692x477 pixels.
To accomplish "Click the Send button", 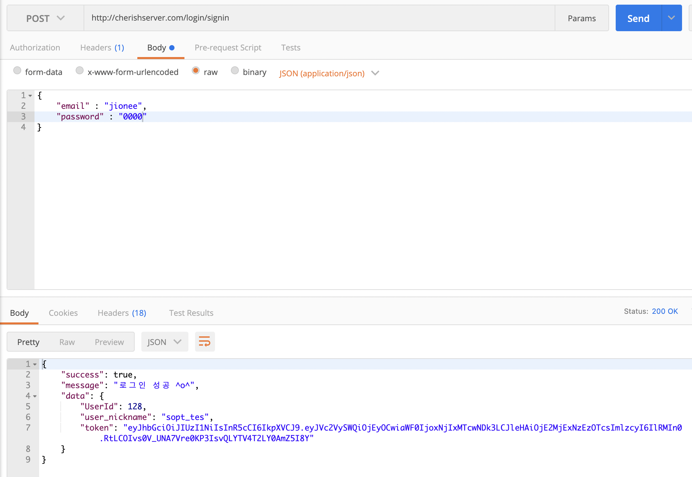I will [x=638, y=18].
